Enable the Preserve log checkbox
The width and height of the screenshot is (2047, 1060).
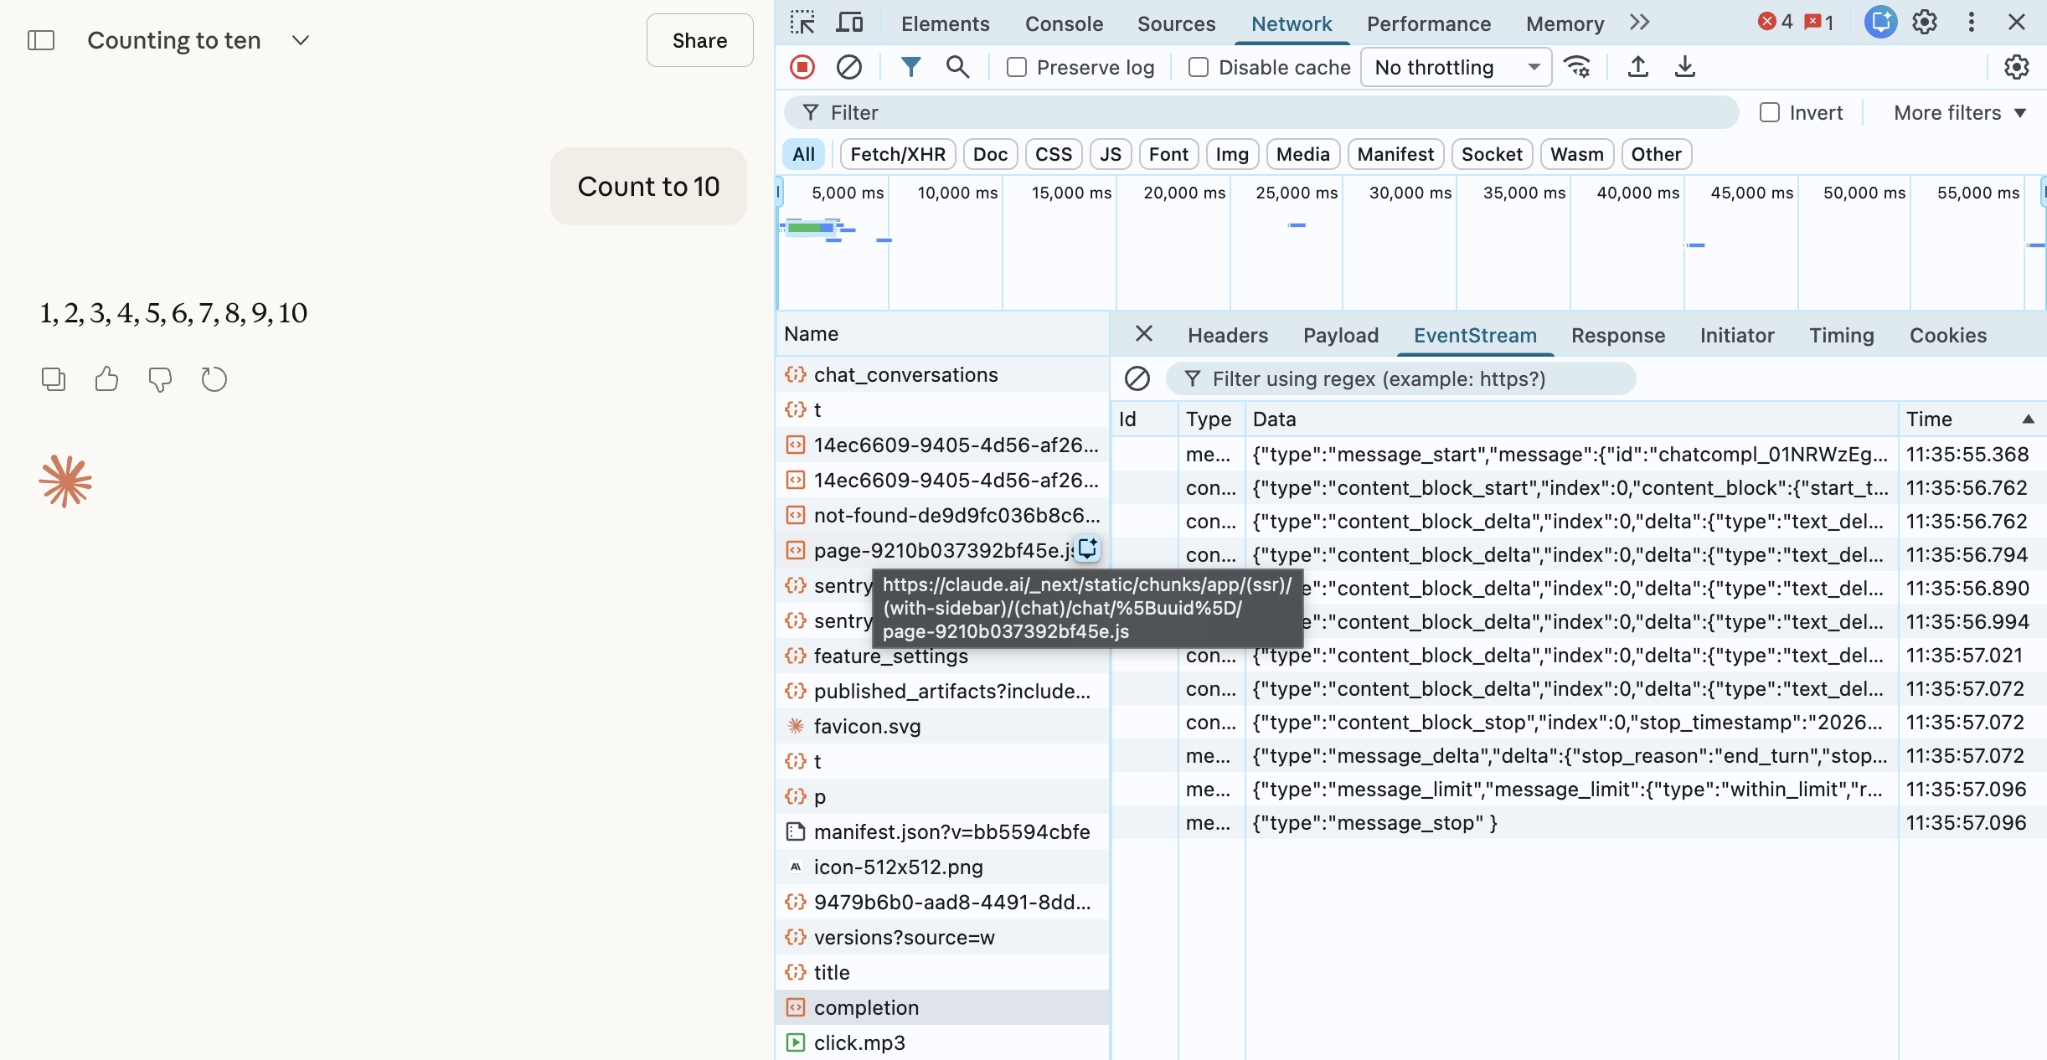click(1017, 67)
